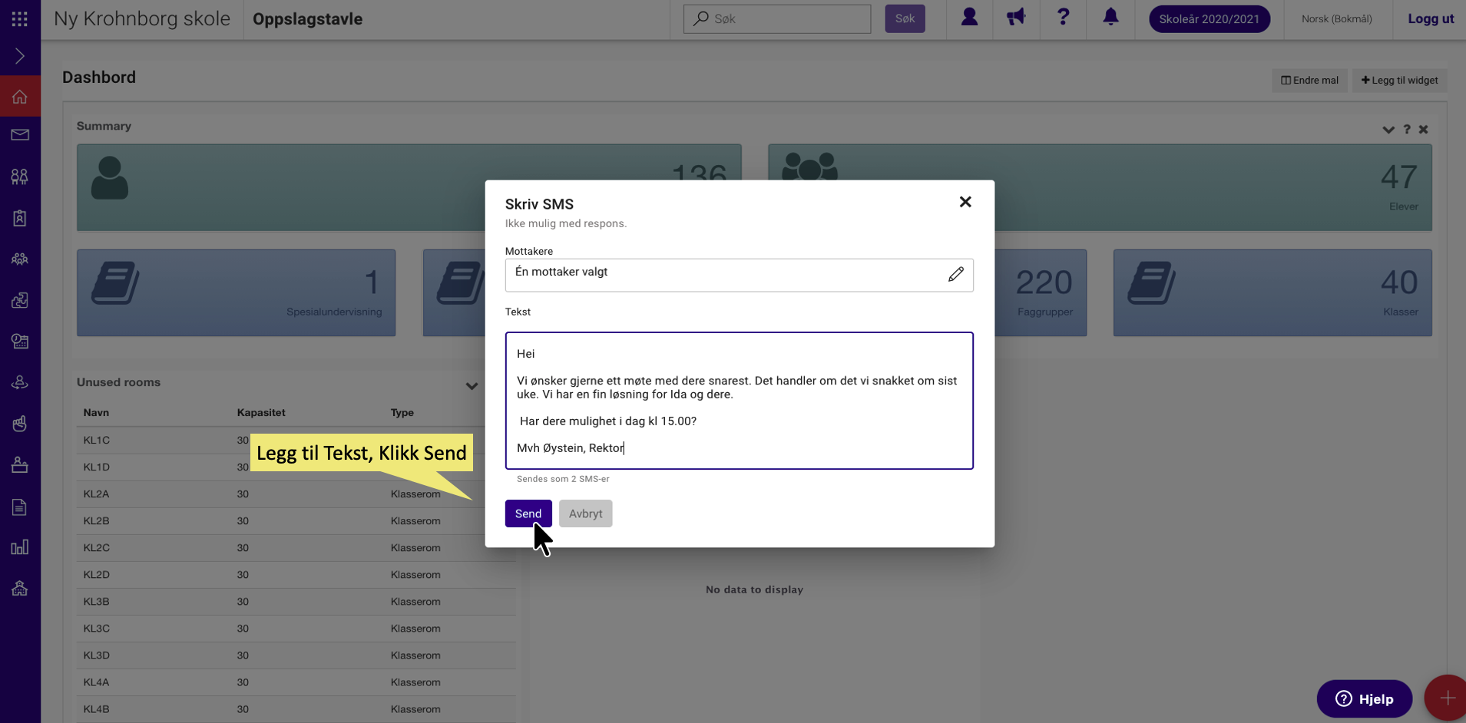
Task: Click the Legg til widget button
Action: click(x=1400, y=81)
